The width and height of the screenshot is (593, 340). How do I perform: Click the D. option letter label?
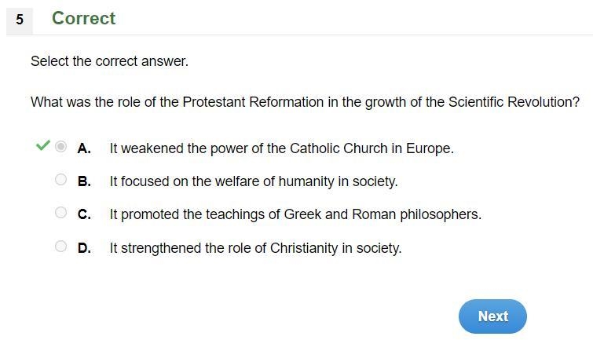tap(84, 248)
